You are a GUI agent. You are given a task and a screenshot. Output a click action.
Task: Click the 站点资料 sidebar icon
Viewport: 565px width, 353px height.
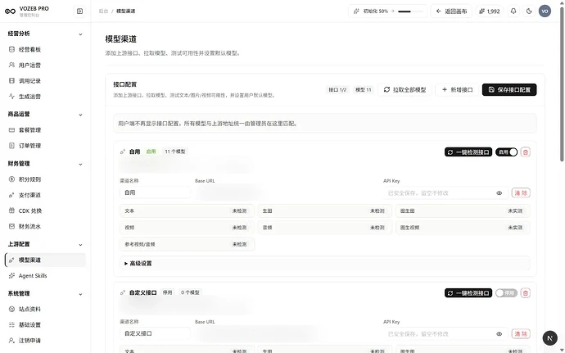point(11,309)
